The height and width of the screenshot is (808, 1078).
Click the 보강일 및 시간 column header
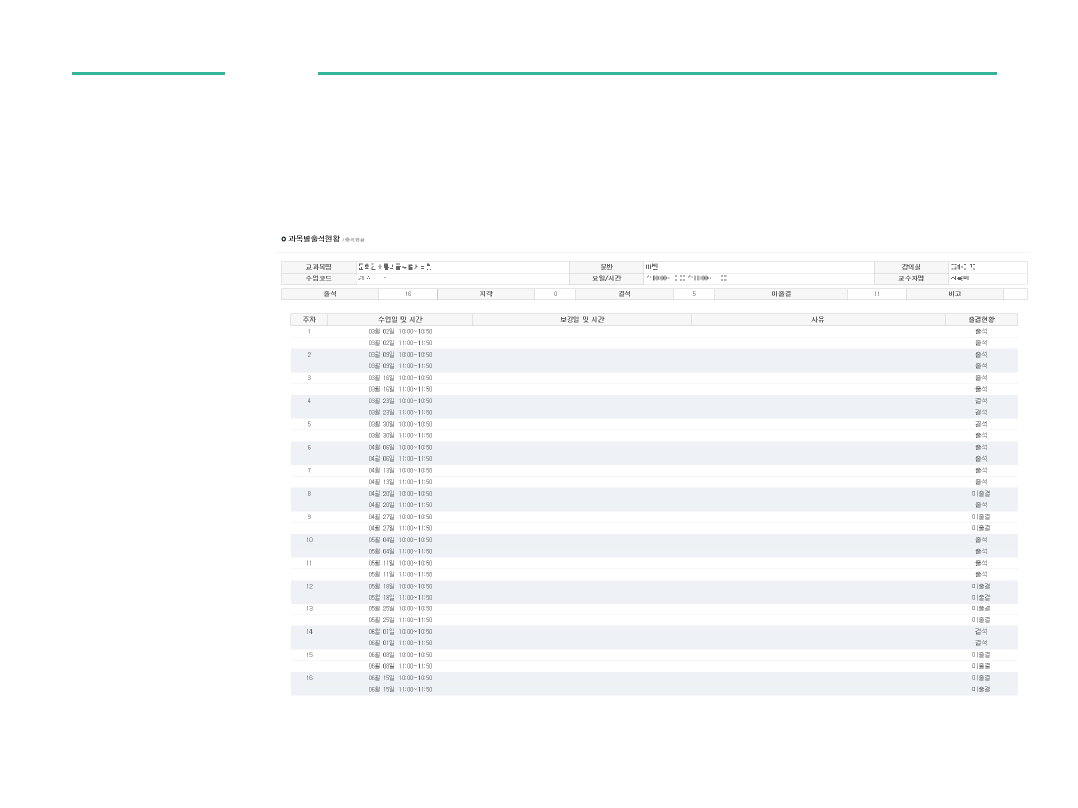[x=581, y=319]
